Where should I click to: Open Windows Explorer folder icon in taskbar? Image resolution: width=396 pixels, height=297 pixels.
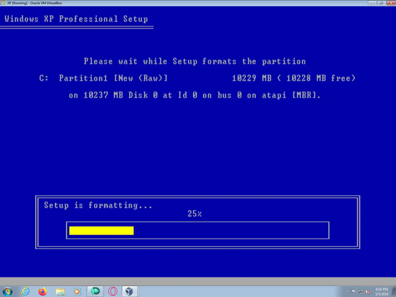coord(60,291)
